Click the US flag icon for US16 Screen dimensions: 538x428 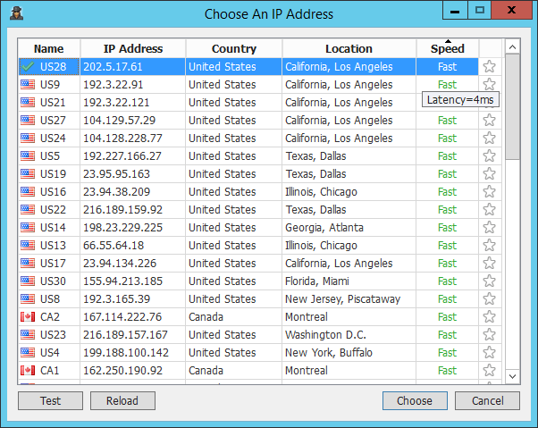(x=28, y=191)
